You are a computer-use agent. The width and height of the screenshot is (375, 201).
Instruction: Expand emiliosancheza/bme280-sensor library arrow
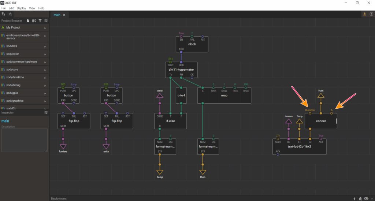45,36
